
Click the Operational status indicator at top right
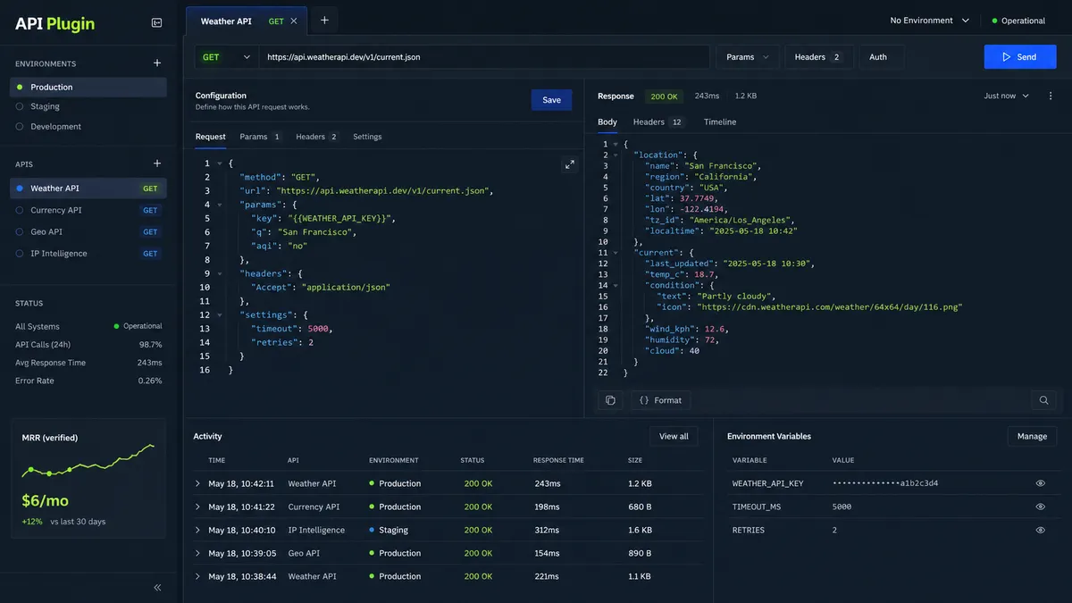pyautogui.click(x=1018, y=21)
